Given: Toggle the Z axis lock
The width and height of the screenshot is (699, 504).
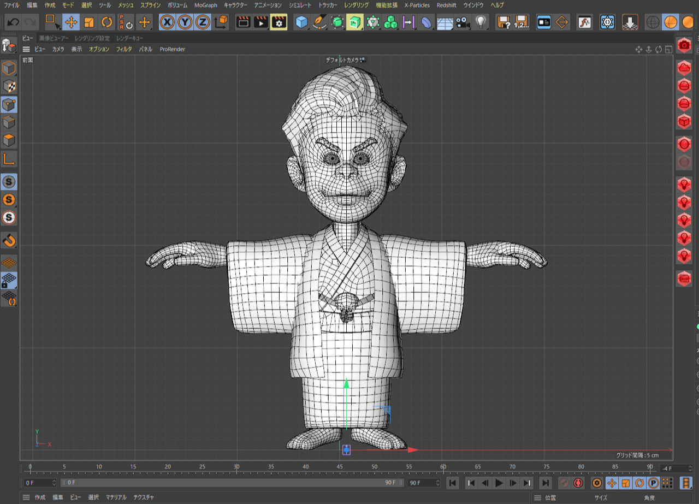Looking at the screenshot, I should pos(203,22).
